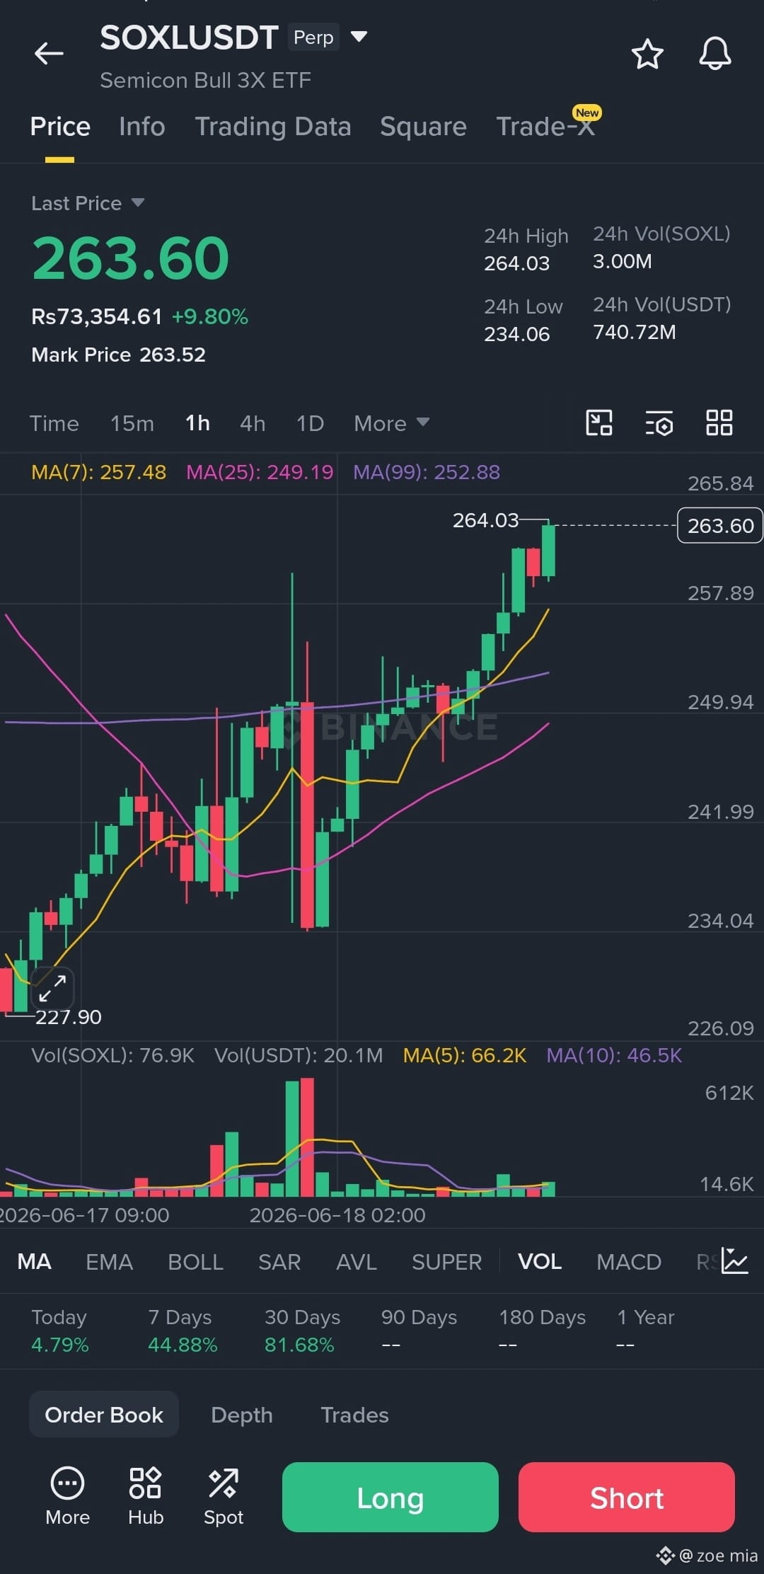Select the Time chart interval

click(54, 423)
